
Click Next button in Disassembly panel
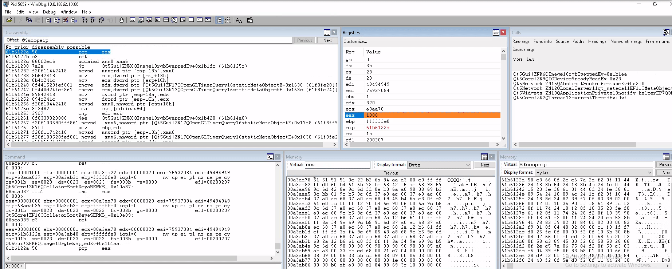pos(327,40)
